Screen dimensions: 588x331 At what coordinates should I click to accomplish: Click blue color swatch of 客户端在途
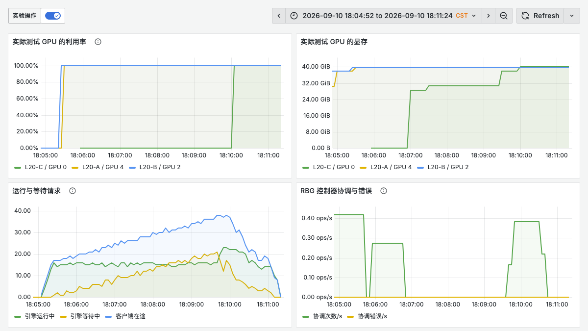(x=109, y=316)
